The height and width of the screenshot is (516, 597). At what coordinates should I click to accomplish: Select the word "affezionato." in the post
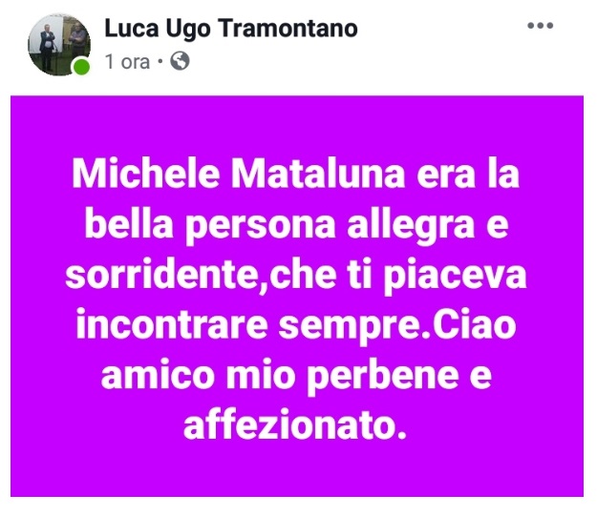click(295, 424)
